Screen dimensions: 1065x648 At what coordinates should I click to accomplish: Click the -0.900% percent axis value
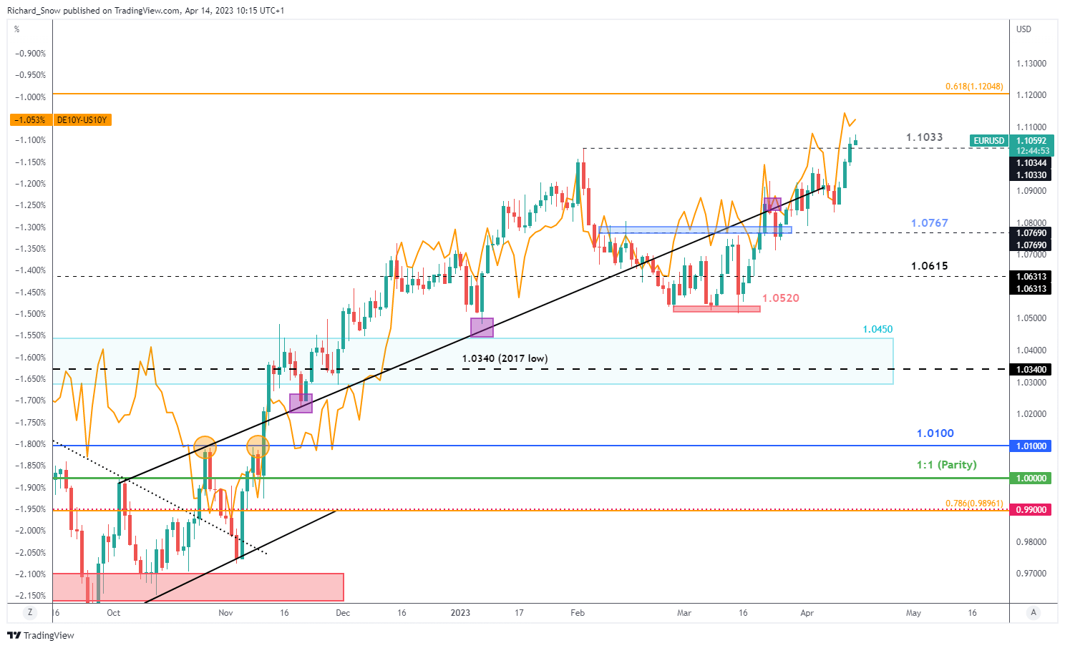pyautogui.click(x=30, y=54)
